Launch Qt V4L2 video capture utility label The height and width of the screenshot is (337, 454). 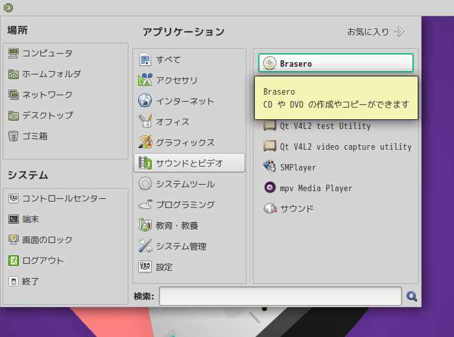click(x=346, y=146)
